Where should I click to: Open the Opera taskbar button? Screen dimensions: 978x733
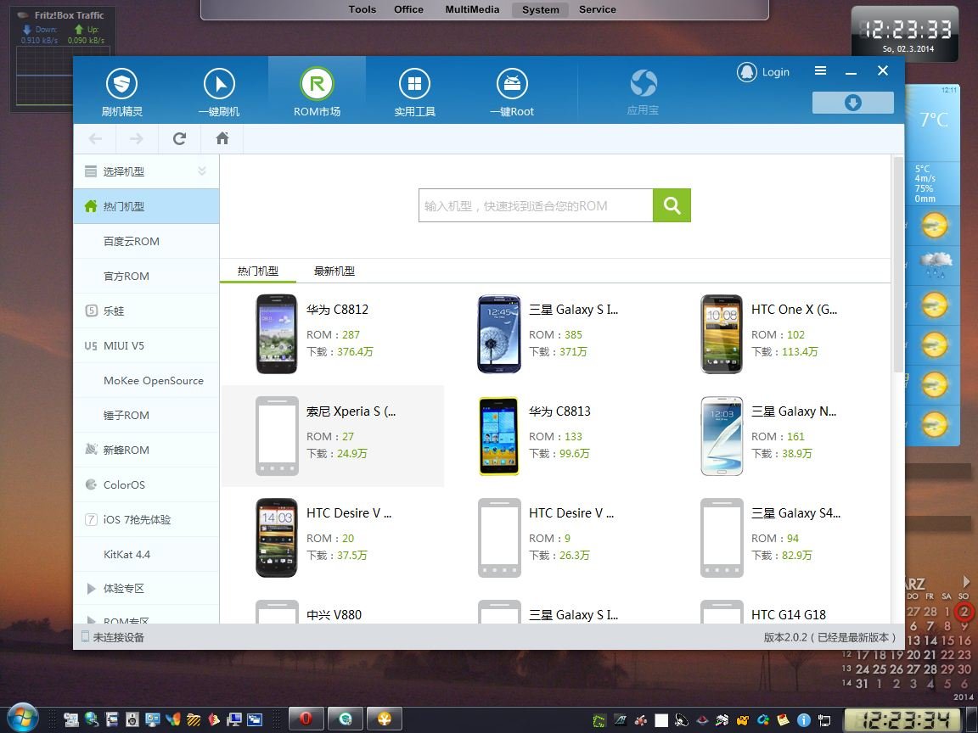click(306, 719)
